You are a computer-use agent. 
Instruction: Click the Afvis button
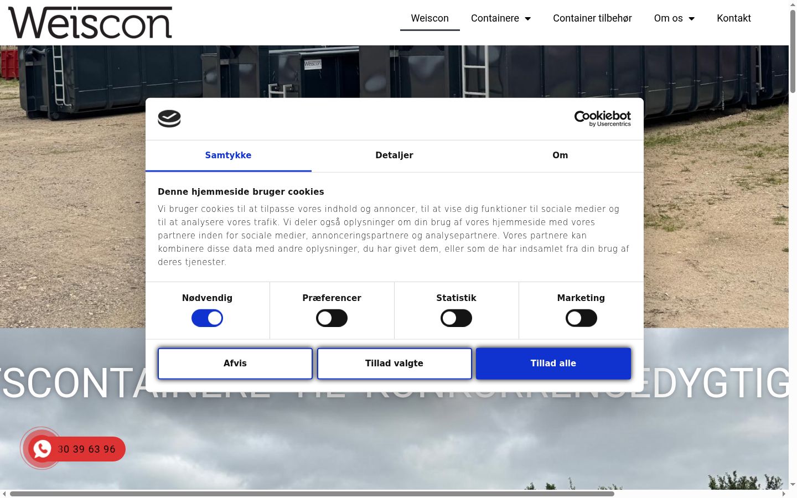[235, 364]
